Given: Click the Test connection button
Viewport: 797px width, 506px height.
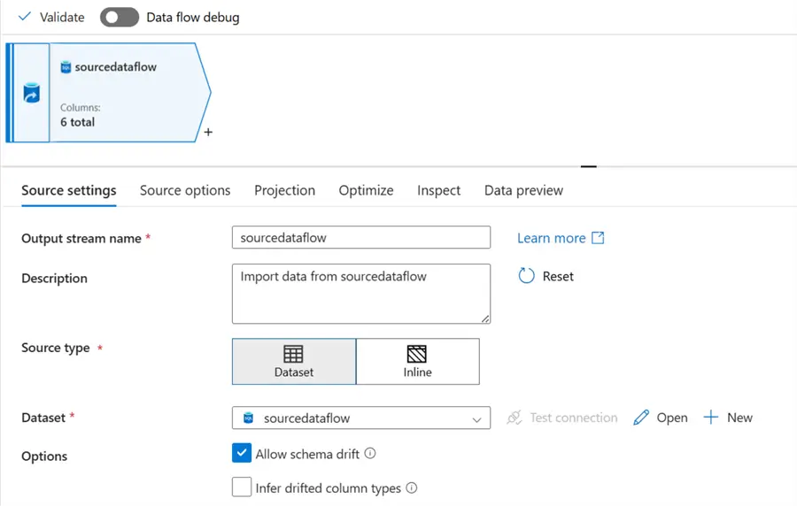Looking at the screenshot, I should (562, 418).
